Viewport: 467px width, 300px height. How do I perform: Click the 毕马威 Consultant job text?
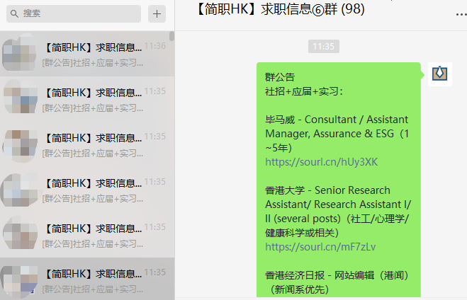[337, 134]
